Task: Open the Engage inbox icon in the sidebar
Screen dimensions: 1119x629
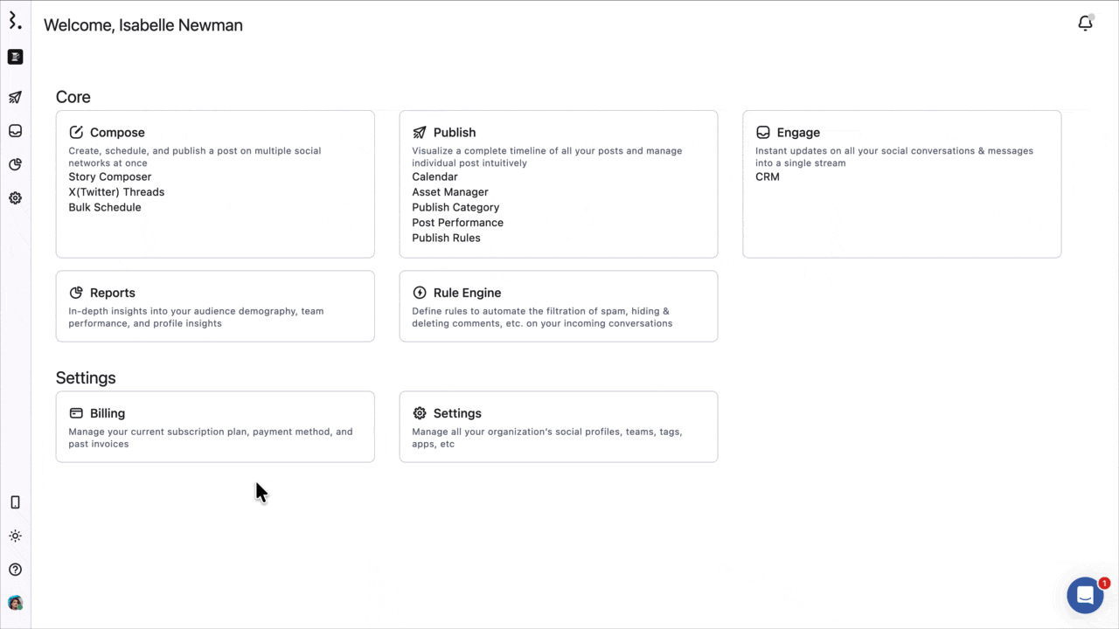Action: tap(15, 130)
